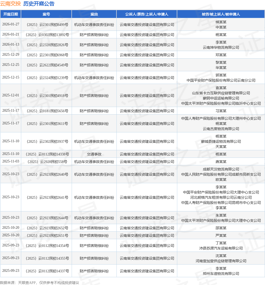The height and width of the screenshot is (285, 265).
Task: Click 中国人民财产保险股份有限公司成都市高新支公司
Action: (x=221, y=174)
